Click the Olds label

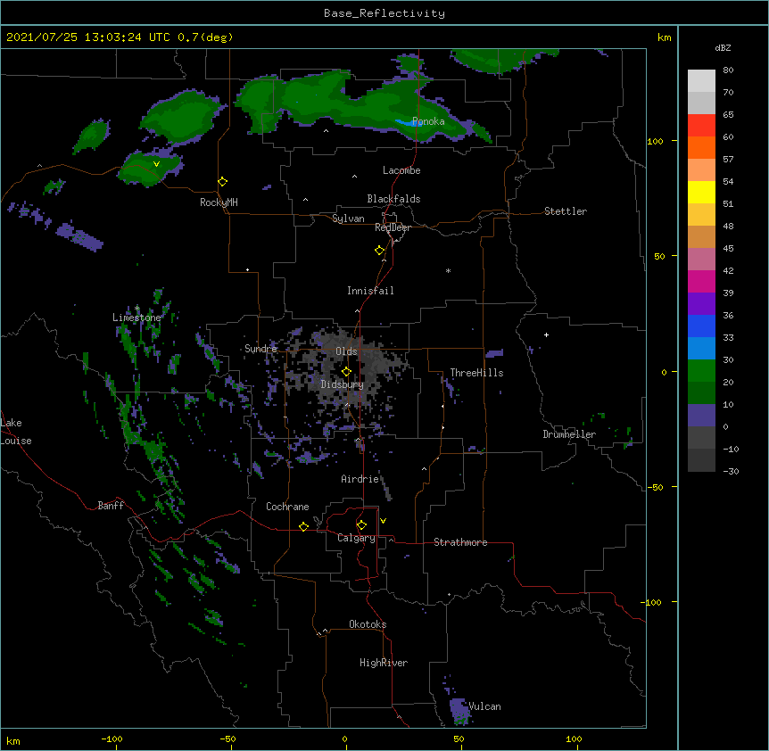346,351
